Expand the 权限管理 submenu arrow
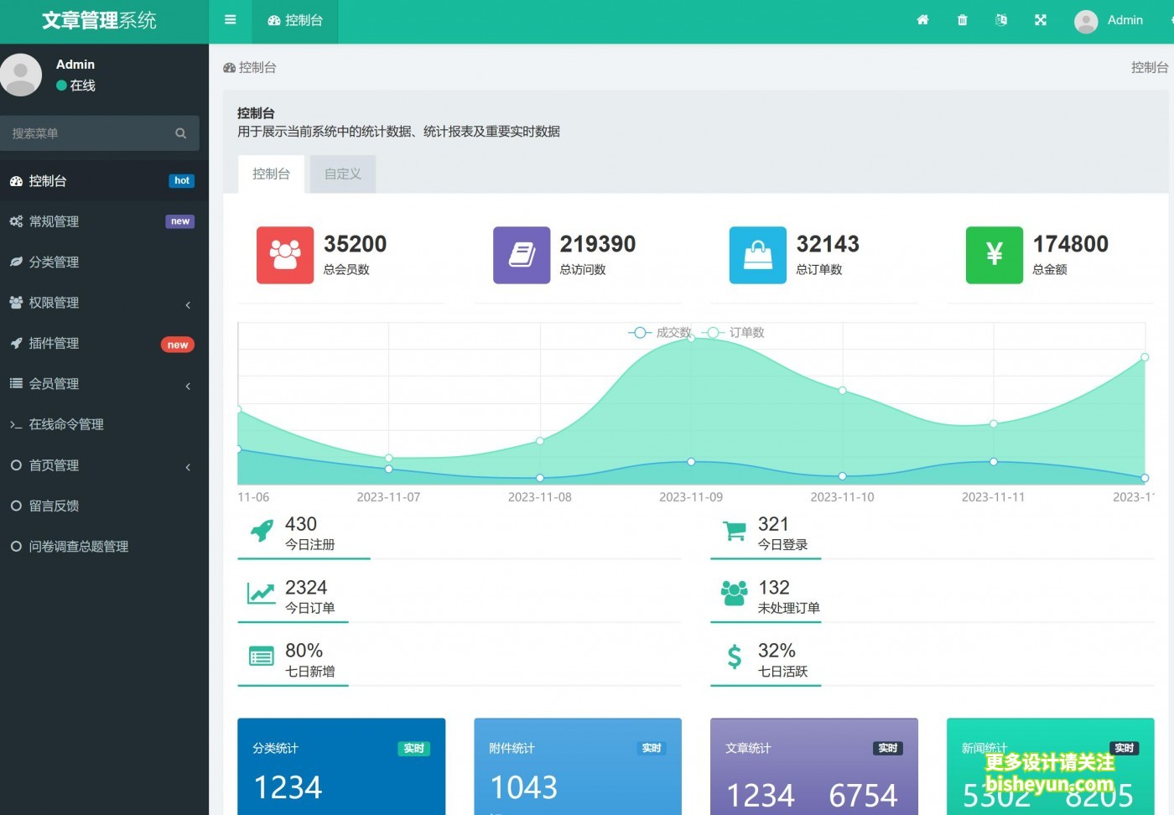 coord(188,304)
